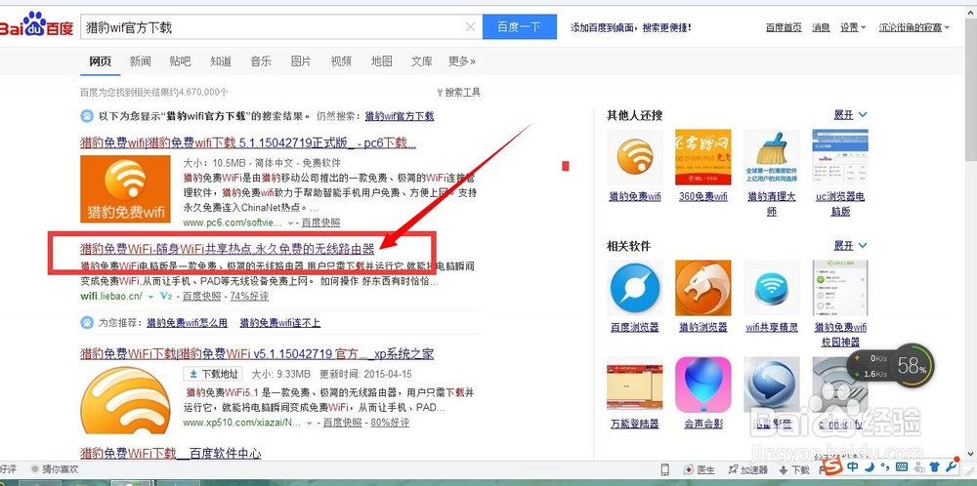Expand the arrow next to www.pc6.com URL
Screen dimensions: 977x486
[290, 223]
